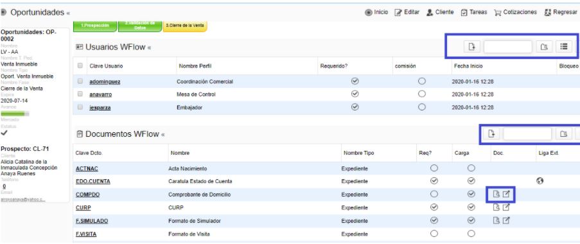The height and width of the screenshot is (244, 580).
Task: Select the 3.Cierre de la Venta stage tab
Action: click(x=185, y=26)
